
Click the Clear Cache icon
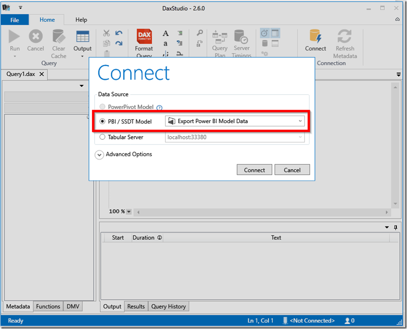(x=58, y=36)
